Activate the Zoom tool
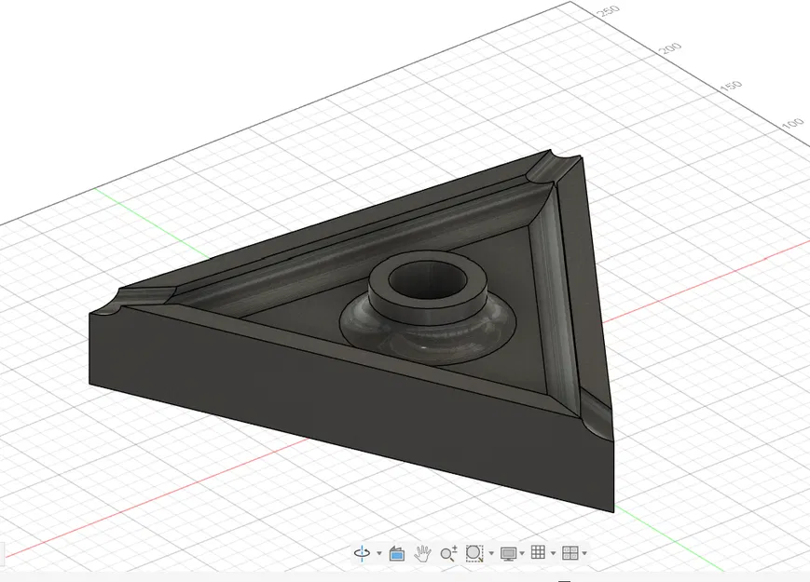 [447, 553]
